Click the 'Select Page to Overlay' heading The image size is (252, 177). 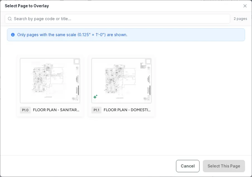pos(27,6)
